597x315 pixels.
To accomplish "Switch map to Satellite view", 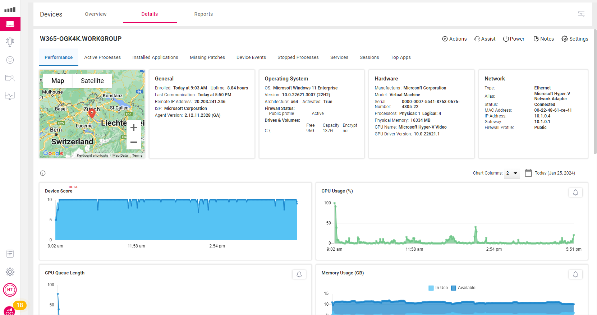I will 92,81.
